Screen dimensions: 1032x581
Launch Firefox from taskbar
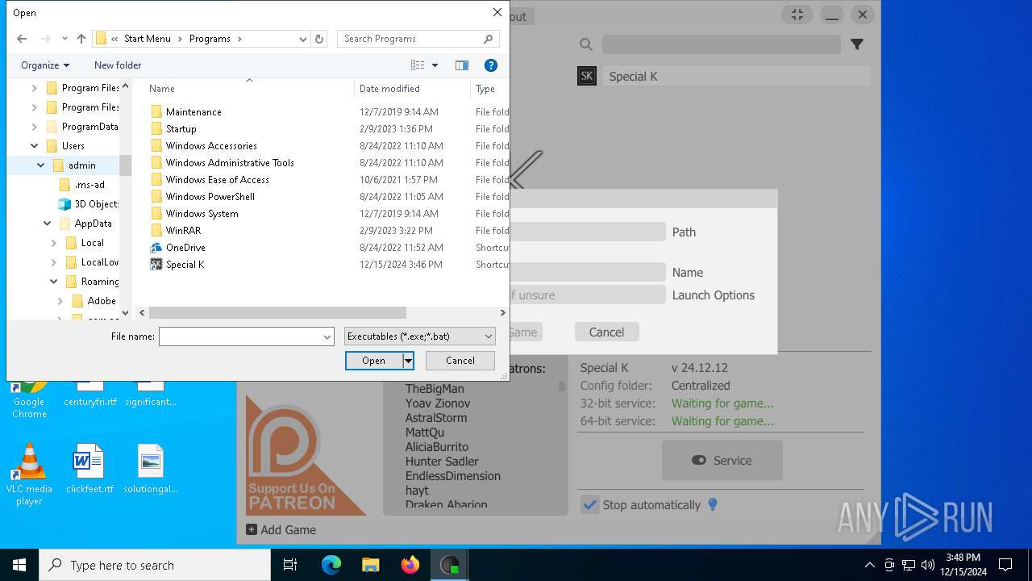tap(410, 565)
